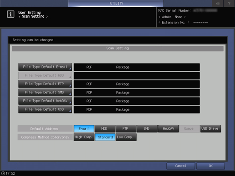Set default address to SMB

pyautogui.click(x=147, y=129)
